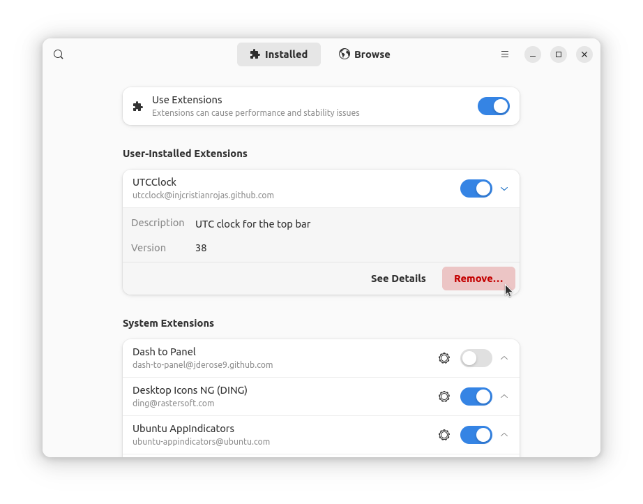Disable the Use Extensions switch
643x504 pixels.
tap(494, 106)
